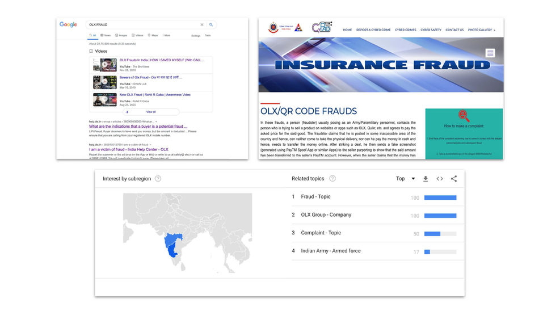Open the 'OLX Group - Company' row
560x315 pixels.
[x=377, y=215]
